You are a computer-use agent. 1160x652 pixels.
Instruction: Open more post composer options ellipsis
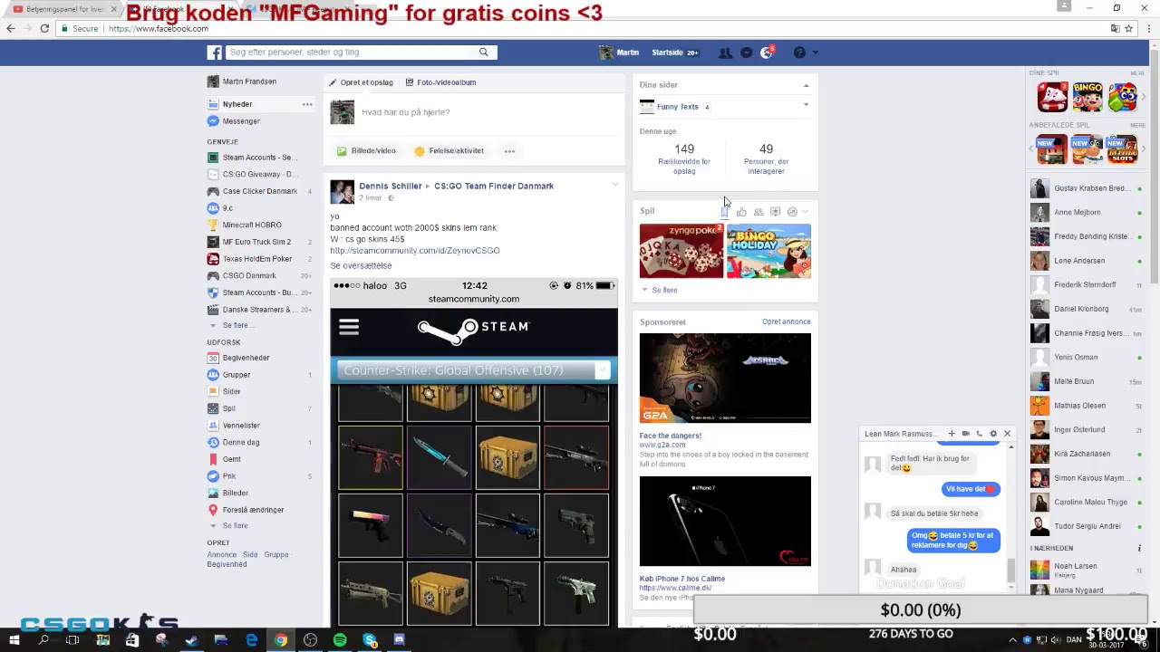point(509,151)
